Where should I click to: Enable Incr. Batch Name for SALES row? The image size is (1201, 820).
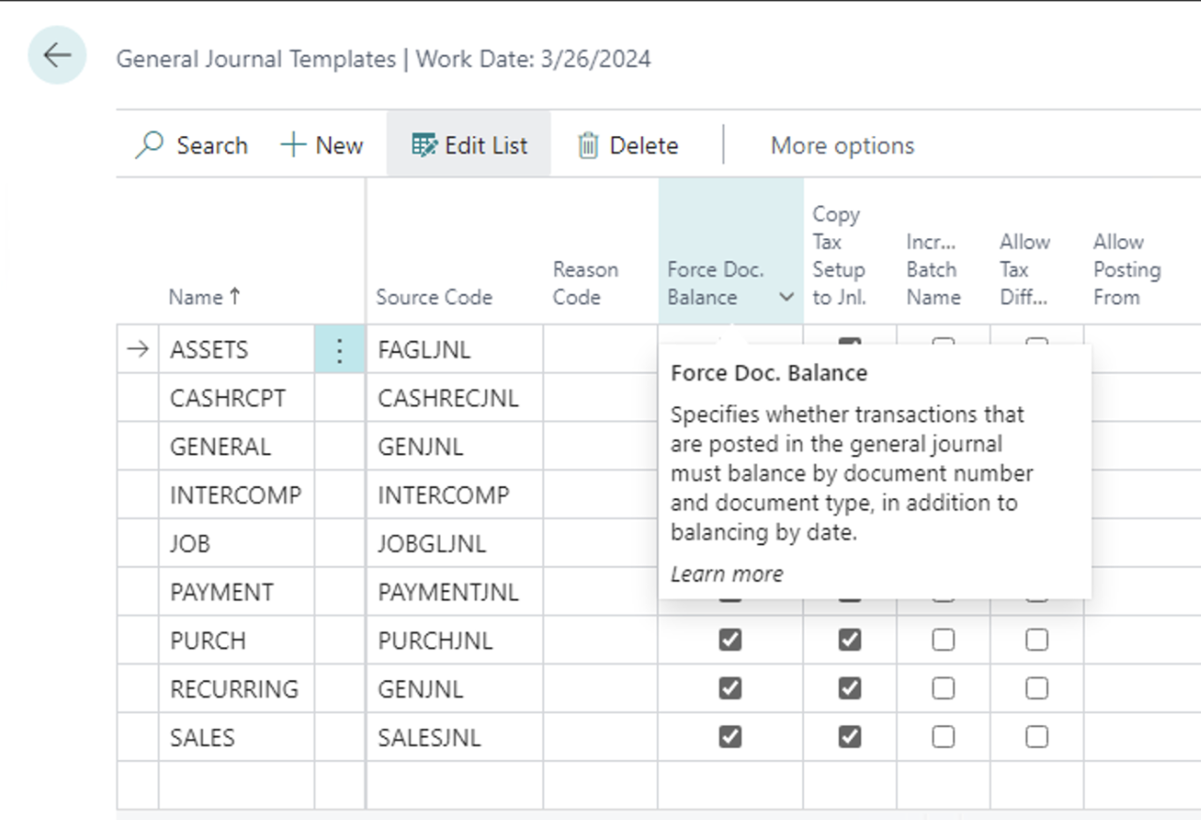coord(943,736)
